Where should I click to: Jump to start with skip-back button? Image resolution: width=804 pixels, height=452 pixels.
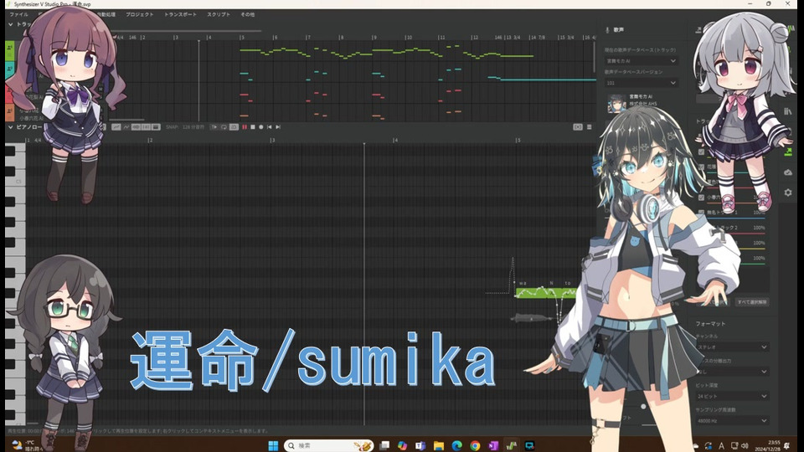[269, 126]
